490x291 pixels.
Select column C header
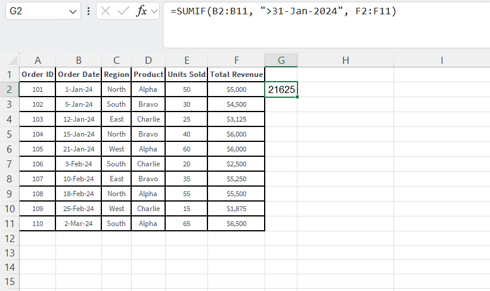pos(117,60)
